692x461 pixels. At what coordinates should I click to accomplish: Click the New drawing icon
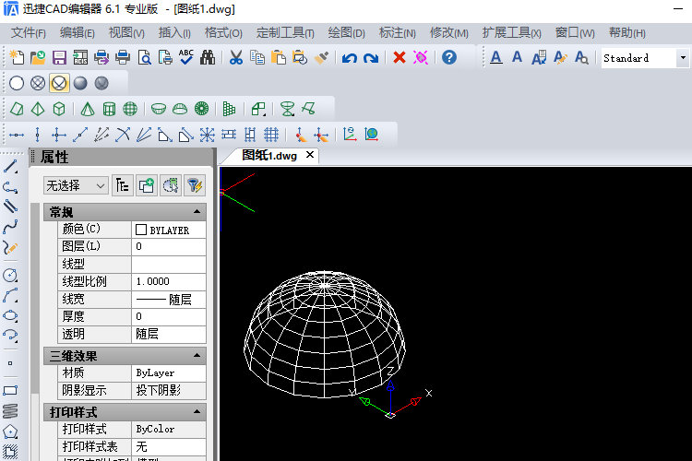click(x=17, y=57)
